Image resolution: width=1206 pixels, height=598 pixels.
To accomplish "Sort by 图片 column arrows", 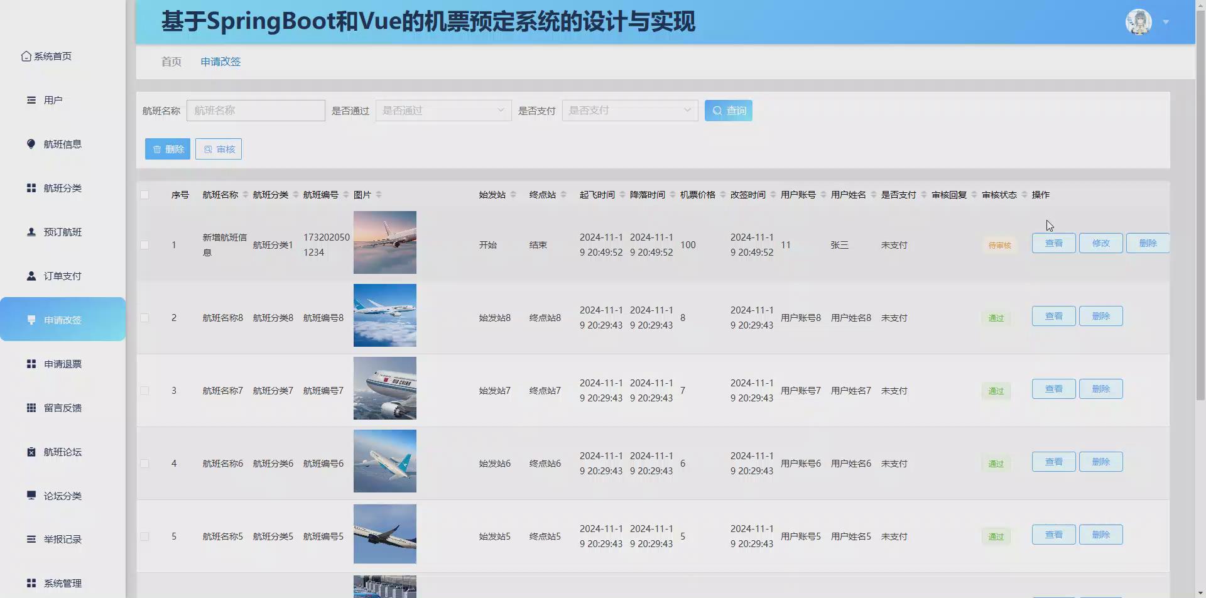I will click(379, 195).
